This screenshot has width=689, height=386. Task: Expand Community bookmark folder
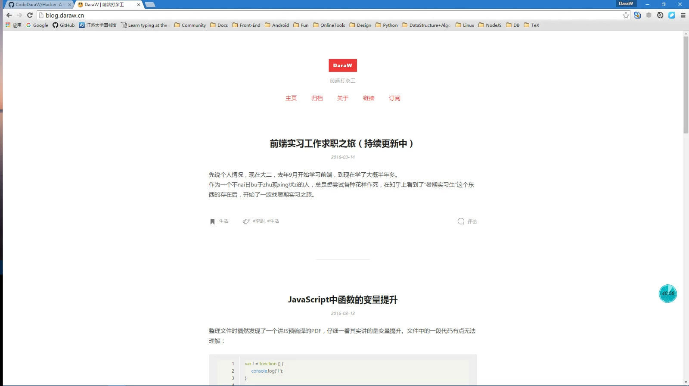click(x=190, y=25)
